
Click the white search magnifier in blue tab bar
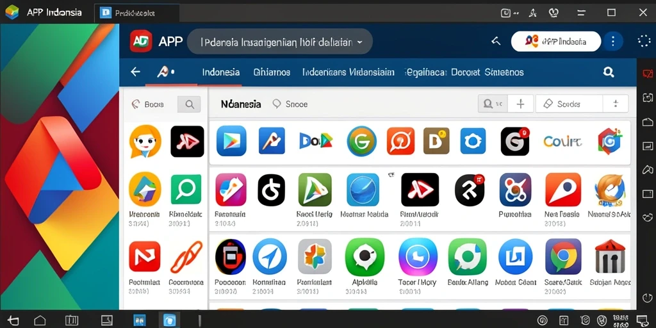click(x=609, y=72)
